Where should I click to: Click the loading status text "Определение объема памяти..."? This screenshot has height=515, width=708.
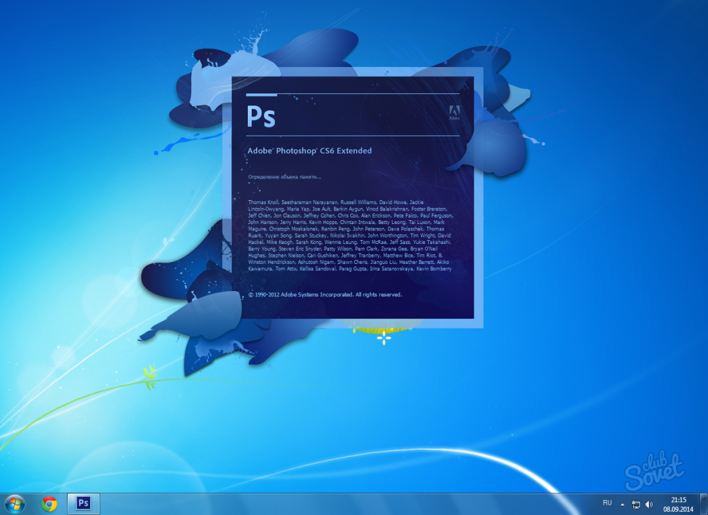[284, 177]
